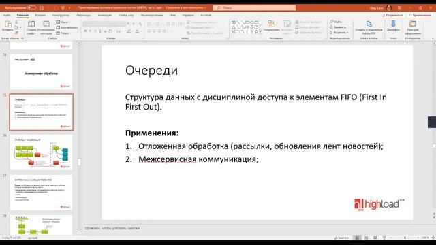The image size is (436, 245).
Task: Start slideshow from beginning icon in title bar
Action: [63, 7]
